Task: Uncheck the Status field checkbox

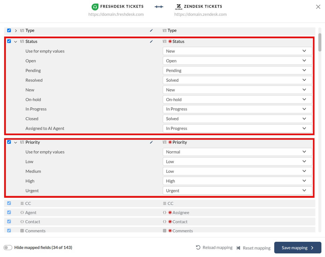Action: pyautogui.click(x=9, y=41)
